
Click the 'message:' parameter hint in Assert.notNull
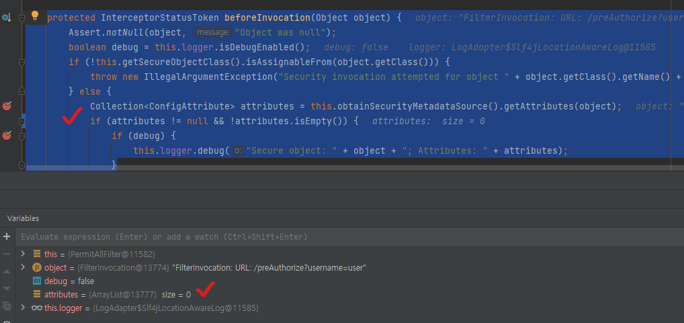point(213,32)
